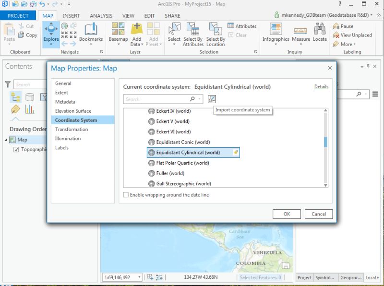
Task: Click the filter icon in Contents pane
Action: (x=8, y=84)
